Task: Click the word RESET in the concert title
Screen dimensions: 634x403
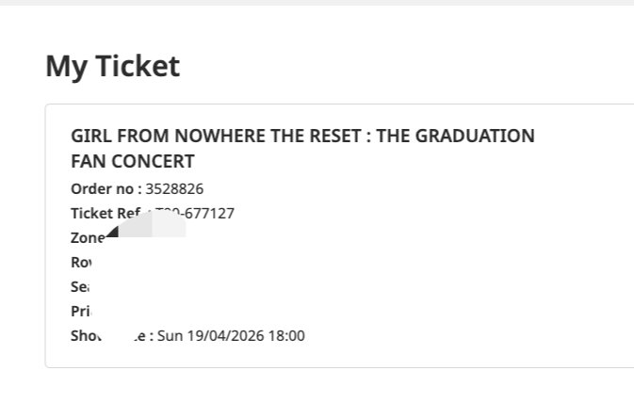Action: [334, 136]
